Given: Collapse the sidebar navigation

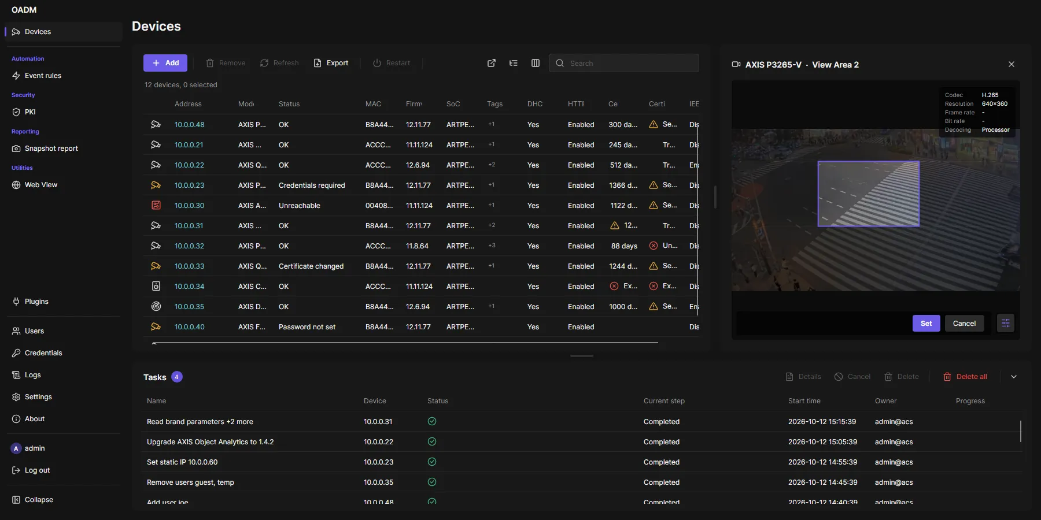Looking at the screenshot, I should click(64, 500).
